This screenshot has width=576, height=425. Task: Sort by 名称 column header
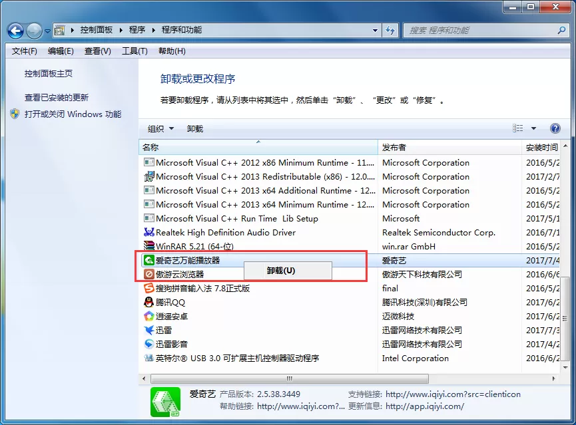tap(258, 147)
